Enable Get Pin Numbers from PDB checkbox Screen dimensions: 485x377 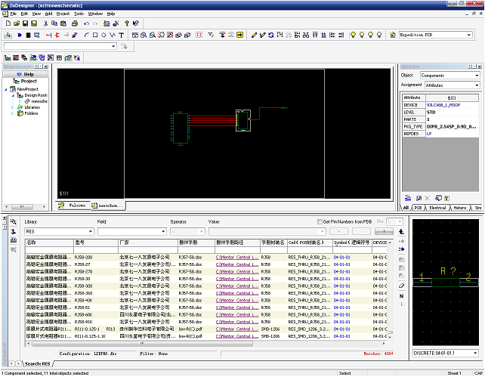pyautogui.click(x=320, y=221)
